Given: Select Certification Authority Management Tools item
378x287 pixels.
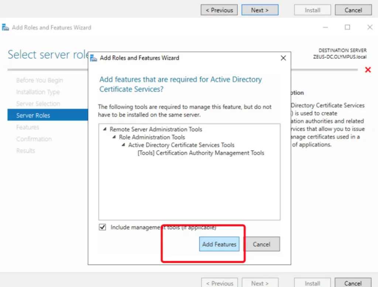Looking at the screenshot, I should pos(201,153).
